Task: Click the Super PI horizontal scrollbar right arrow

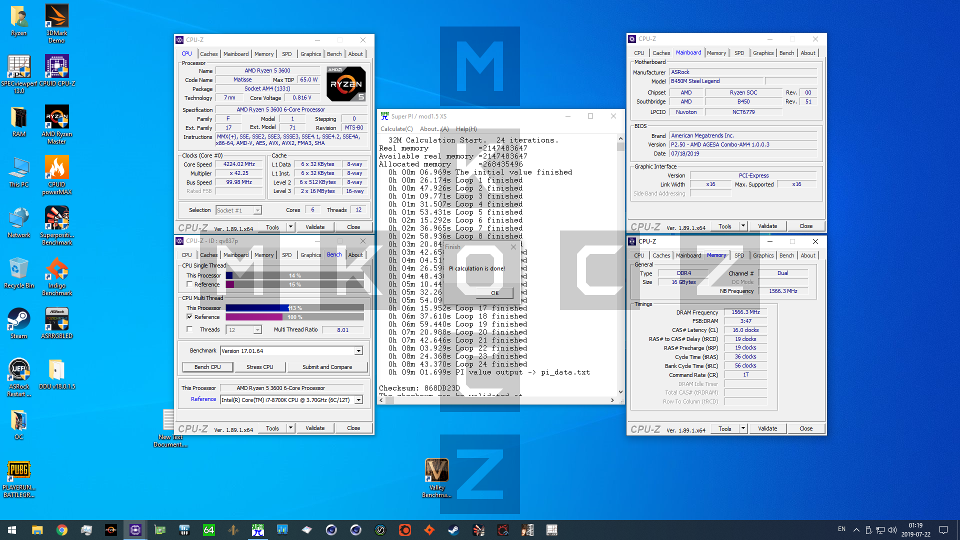Action: click(612, 400)
